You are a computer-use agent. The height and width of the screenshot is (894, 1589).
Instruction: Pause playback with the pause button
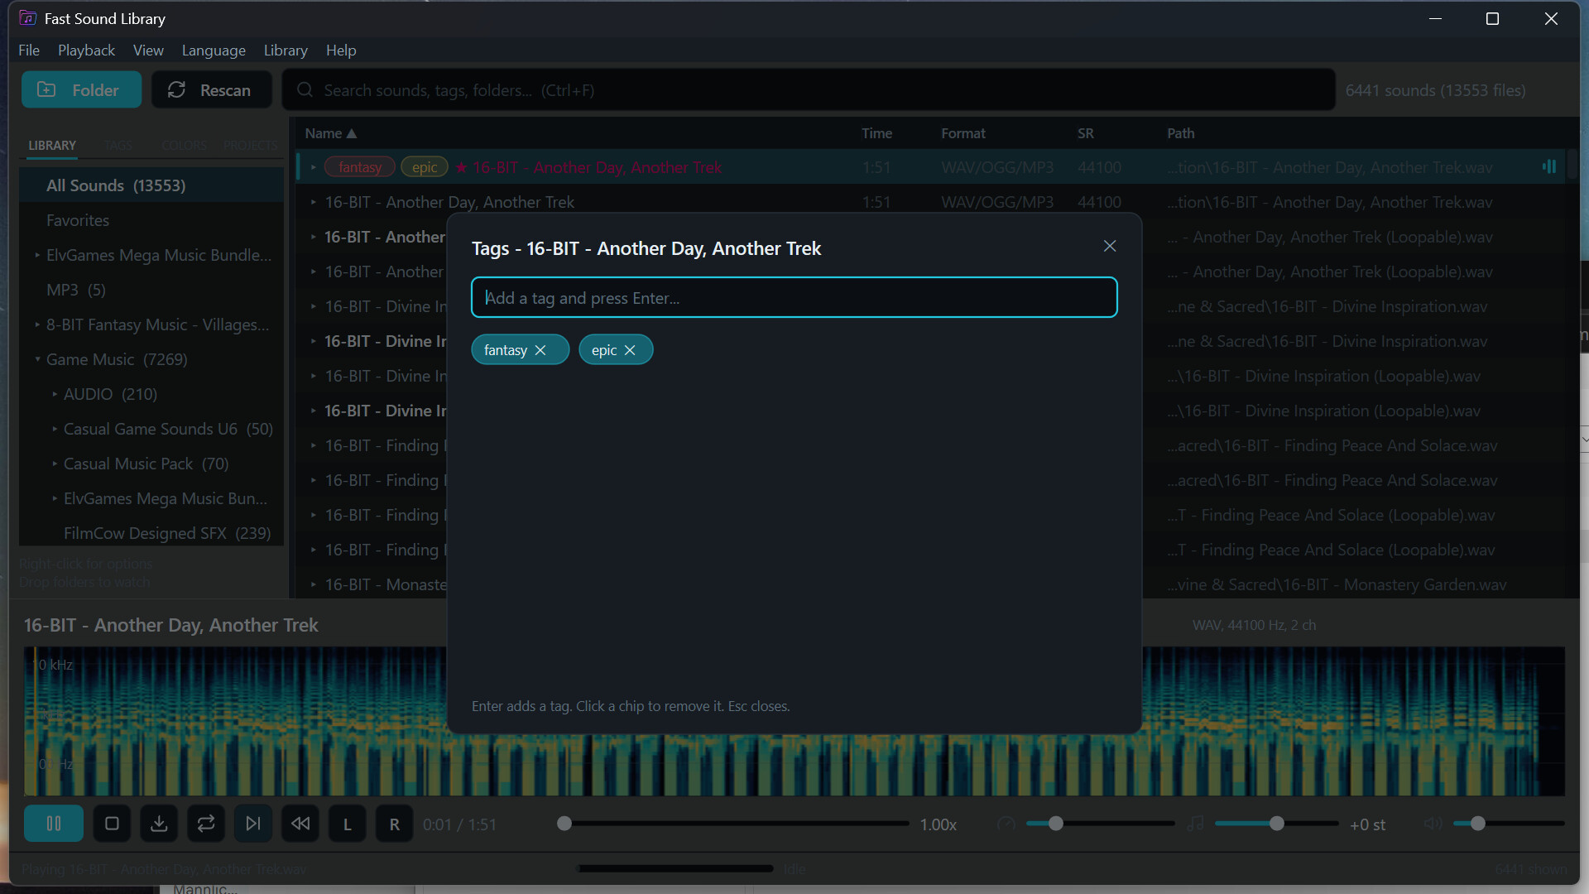coord(54,824)
